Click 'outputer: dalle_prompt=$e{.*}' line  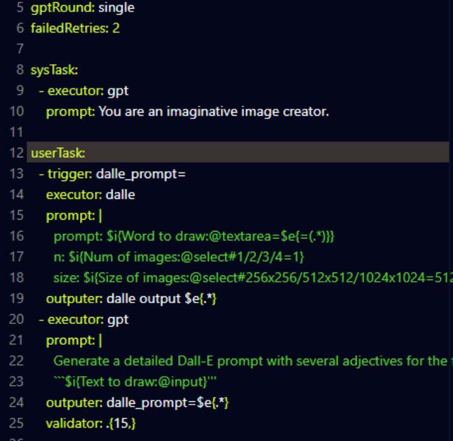click(x=137, y=403)
